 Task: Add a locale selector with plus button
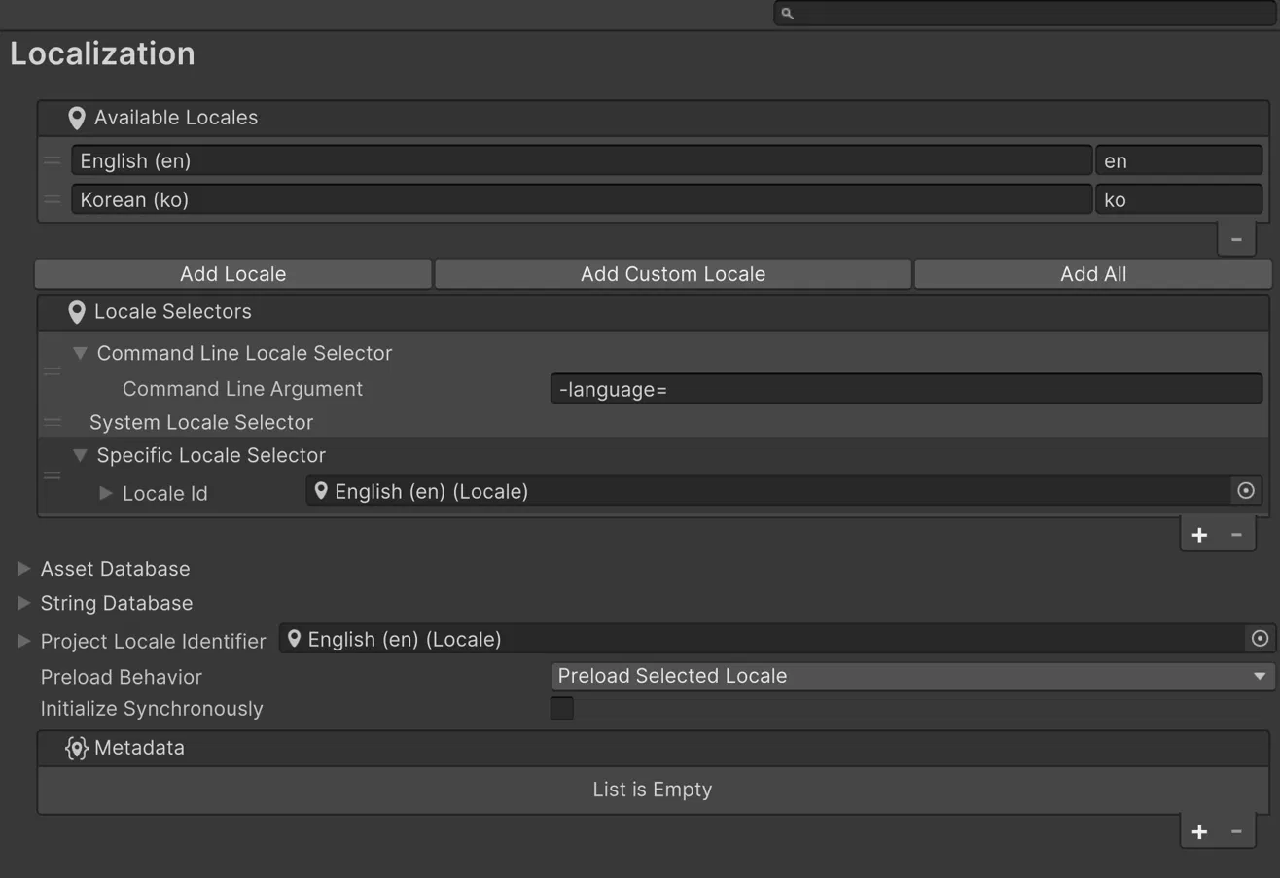coord(1199,535)
